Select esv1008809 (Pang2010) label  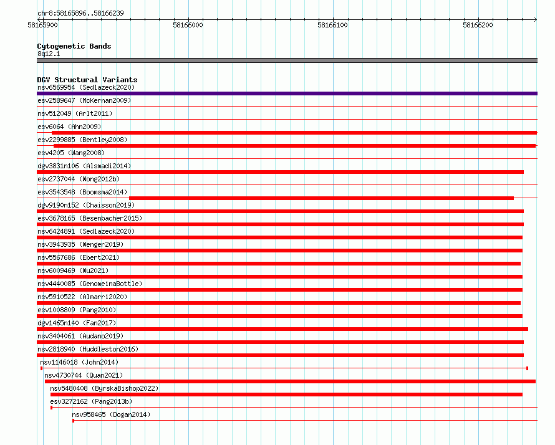point(77,310)
